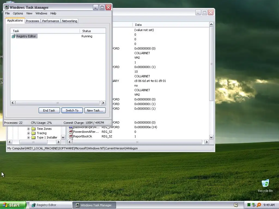Open the Windows menu in Task Manager
The image size is (279, 209).
click(x=41, y=13)
